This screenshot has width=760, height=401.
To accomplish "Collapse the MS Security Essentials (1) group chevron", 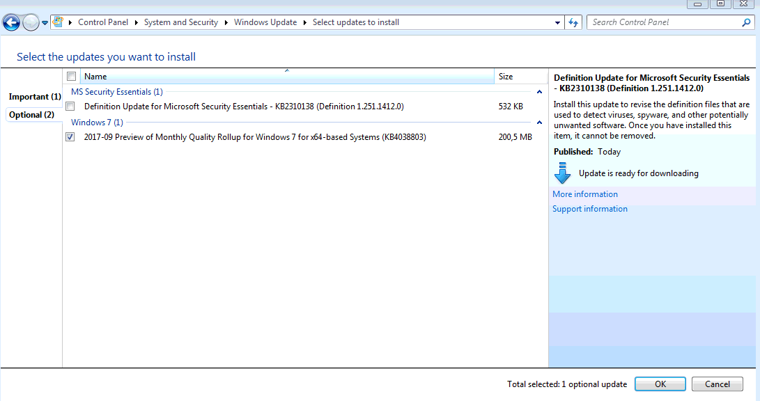I will tap(539, 92).
